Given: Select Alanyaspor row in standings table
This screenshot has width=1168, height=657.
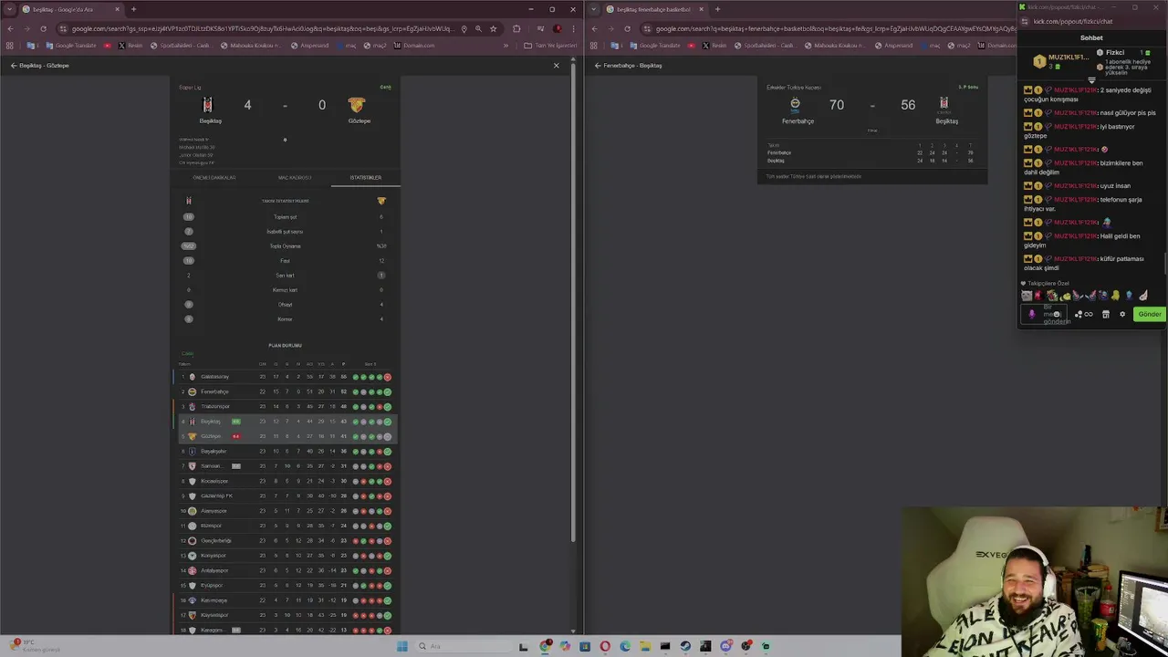Looking at the screenshot, I should pos(285,511).
